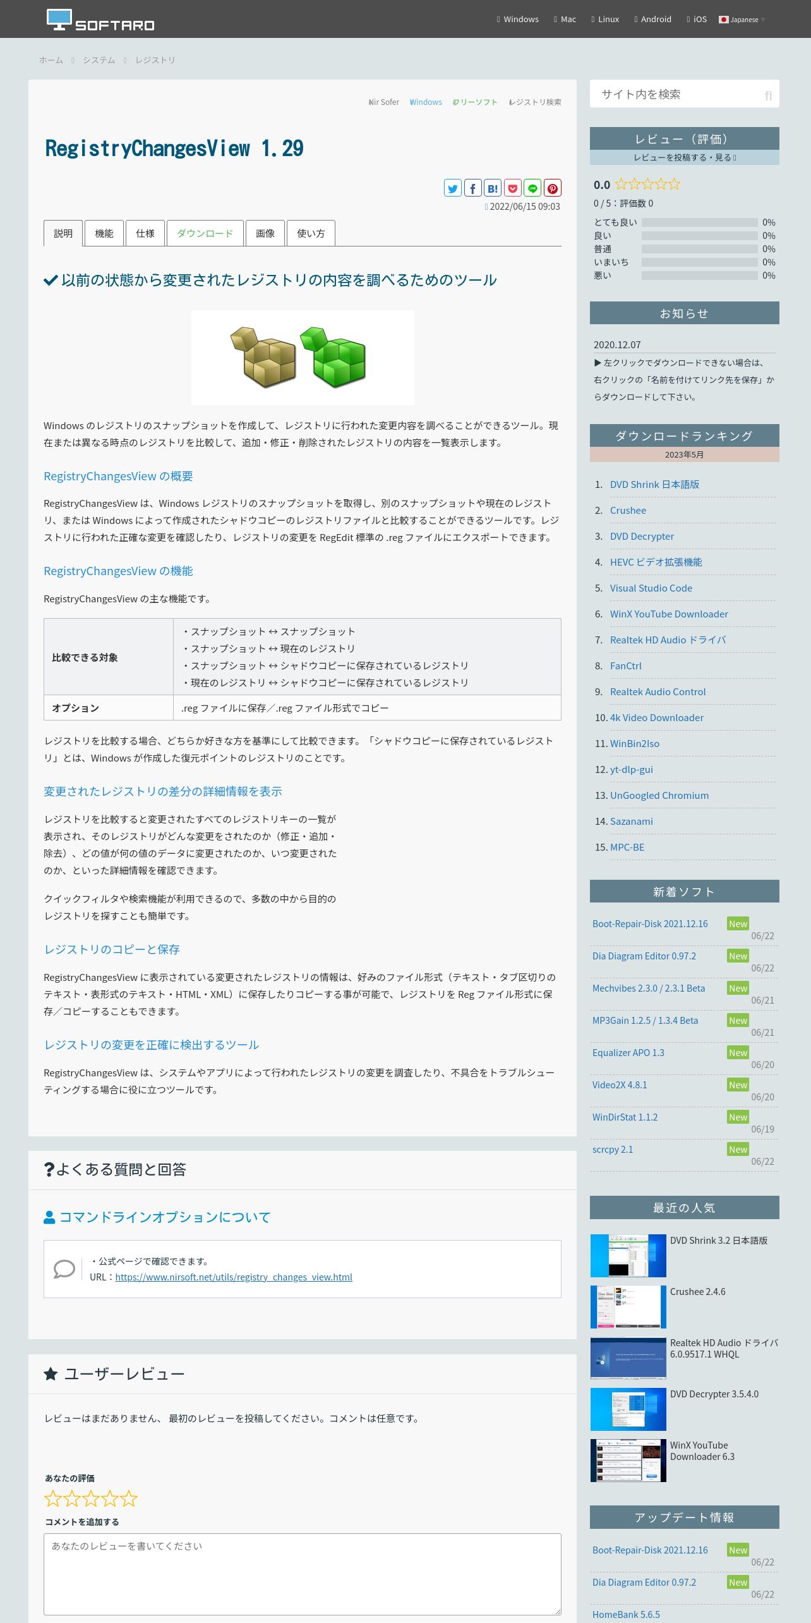Open フリーソフト tag link

[x=475, y=102]
